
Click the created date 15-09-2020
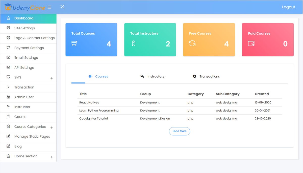(x=263, y=102)
